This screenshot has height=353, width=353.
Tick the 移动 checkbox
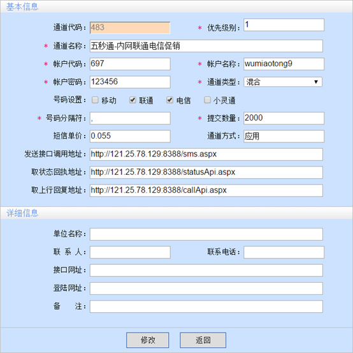95,100
